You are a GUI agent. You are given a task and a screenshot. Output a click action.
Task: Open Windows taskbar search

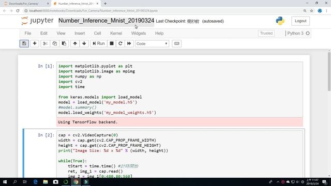[x=15, y=182]
